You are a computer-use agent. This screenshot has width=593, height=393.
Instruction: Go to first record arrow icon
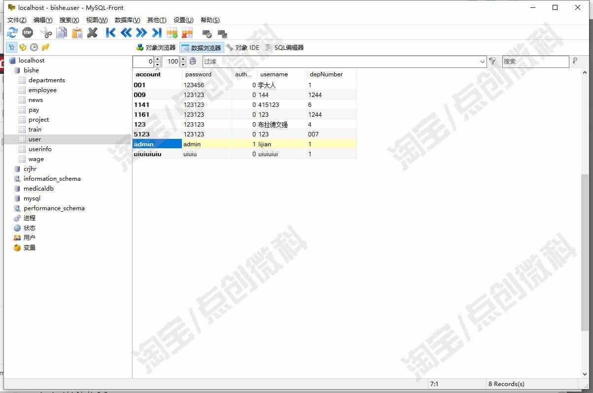click(x=111, y=33)
